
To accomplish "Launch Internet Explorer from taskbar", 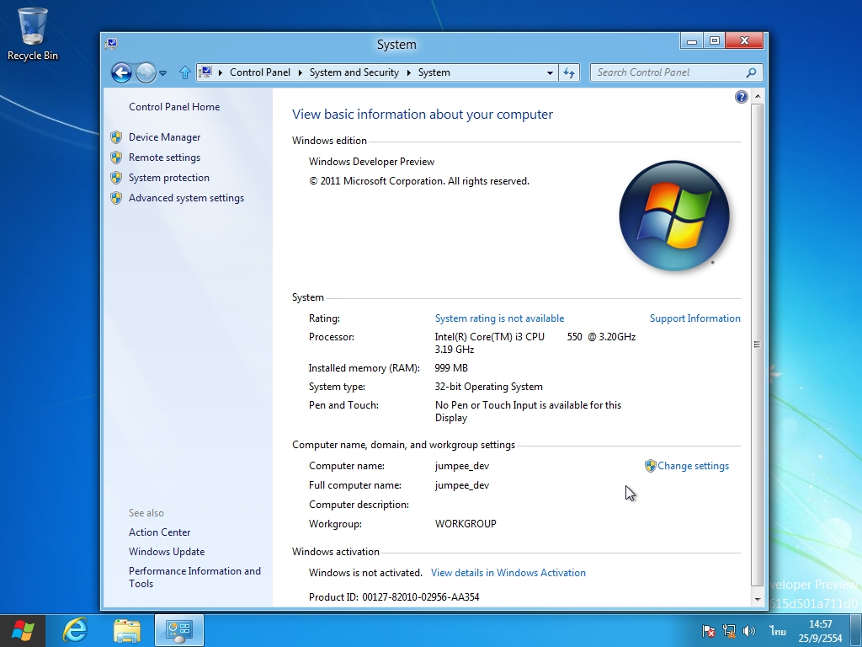I will pyautogui.click(x=75, y=630).
